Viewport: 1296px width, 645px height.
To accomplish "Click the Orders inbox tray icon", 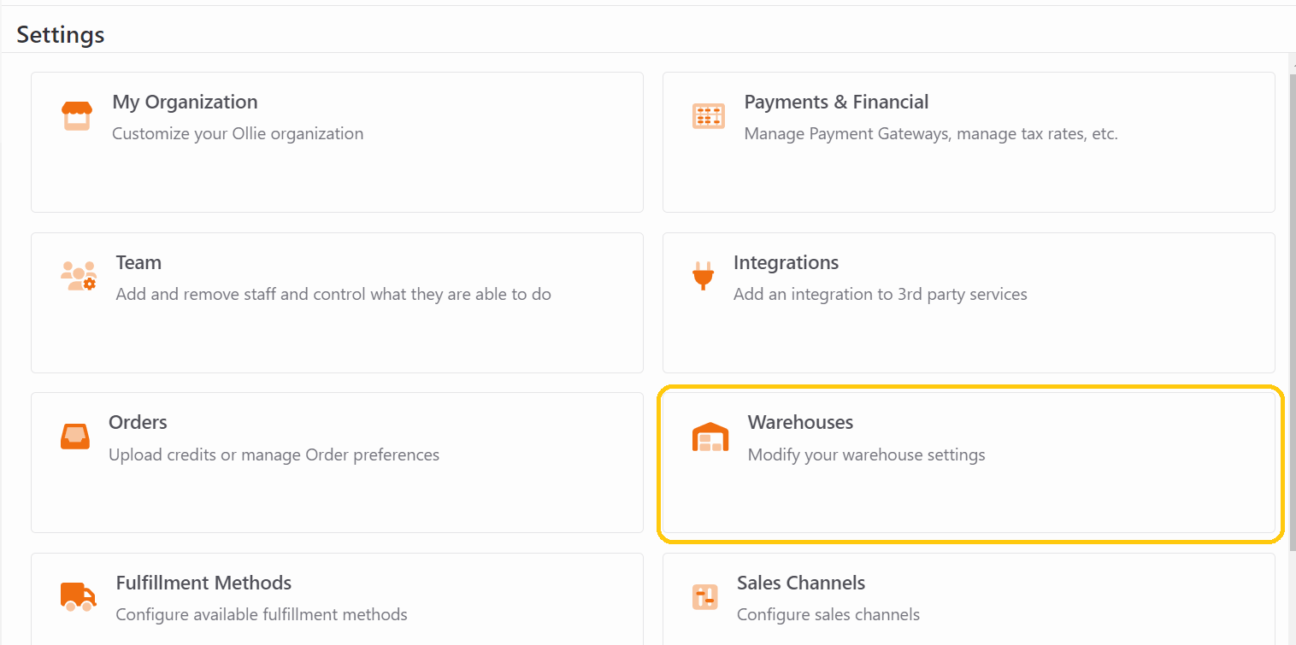I will [75, 437].
